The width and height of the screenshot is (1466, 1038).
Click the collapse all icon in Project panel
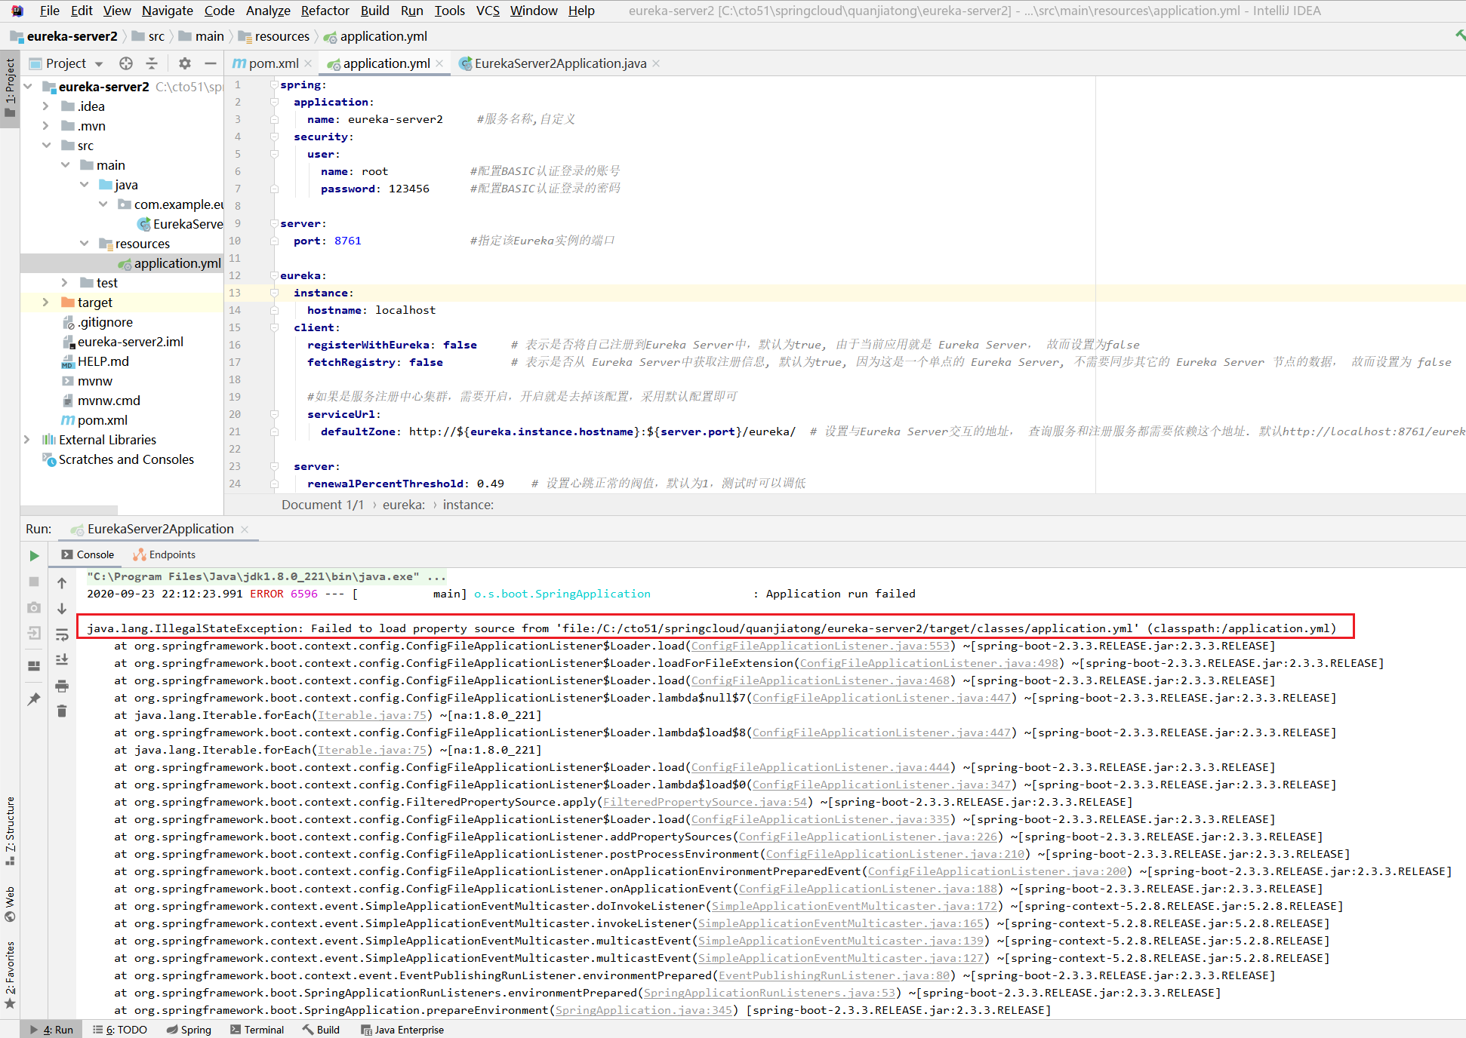152,63
